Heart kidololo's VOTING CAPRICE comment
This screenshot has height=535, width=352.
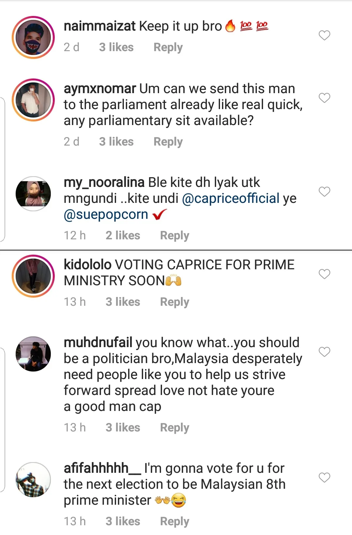(324, 274)
